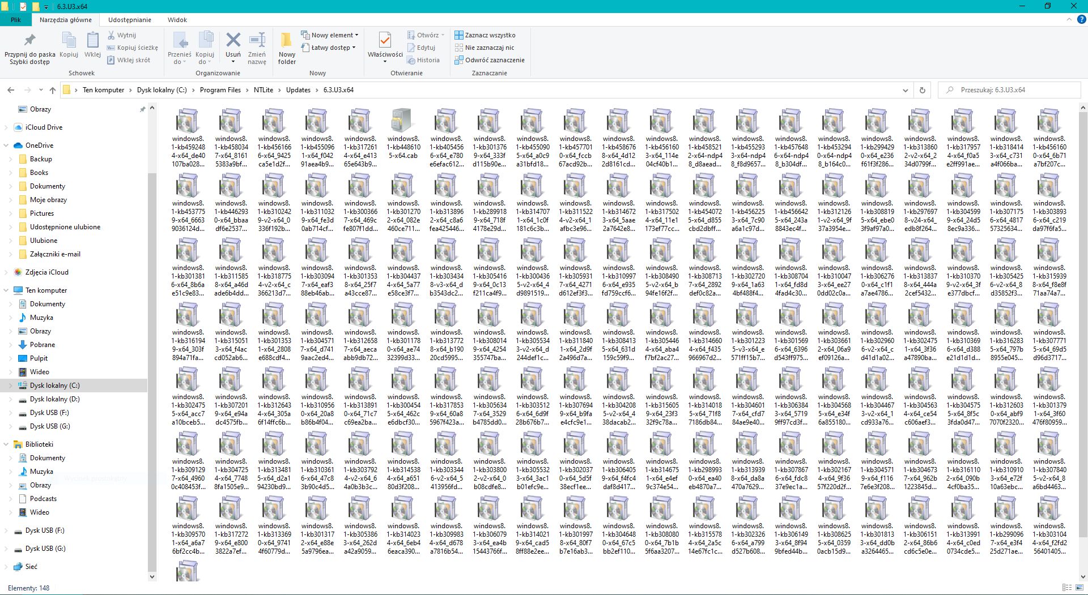Switch to the Widok tab
Image resolution: width=1088 pixels, height=595 pixels.
(x=177, y=19)
